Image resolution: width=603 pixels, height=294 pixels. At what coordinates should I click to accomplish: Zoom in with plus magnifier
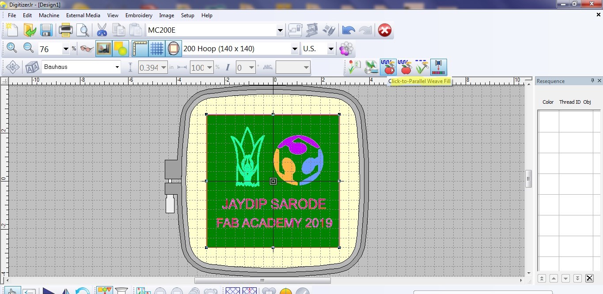tap(12, 49)
